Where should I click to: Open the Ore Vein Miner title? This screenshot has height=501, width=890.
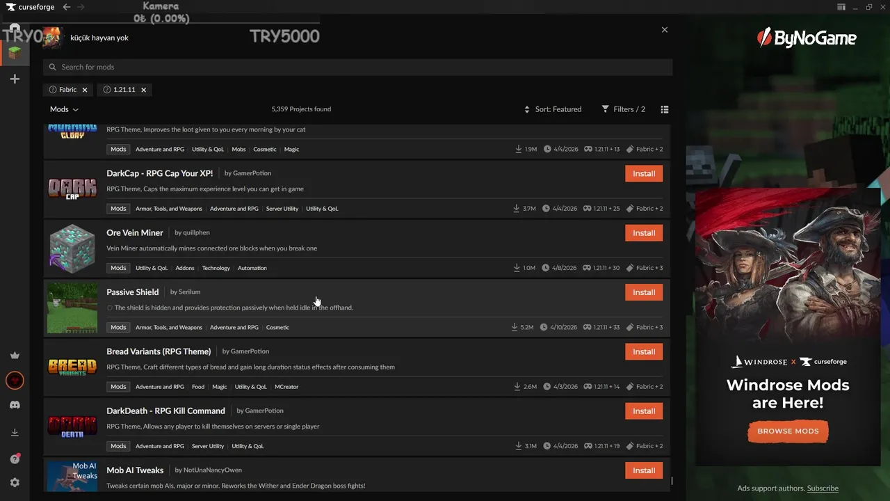[x=135, y=233]
